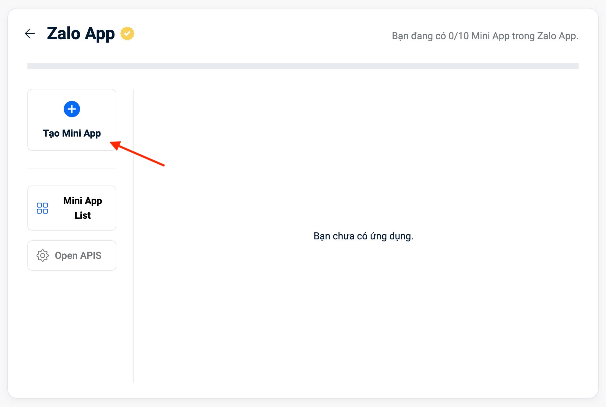The image size is (606, 407).
Task: Click the Zalo App title
Action: [81, 33]
